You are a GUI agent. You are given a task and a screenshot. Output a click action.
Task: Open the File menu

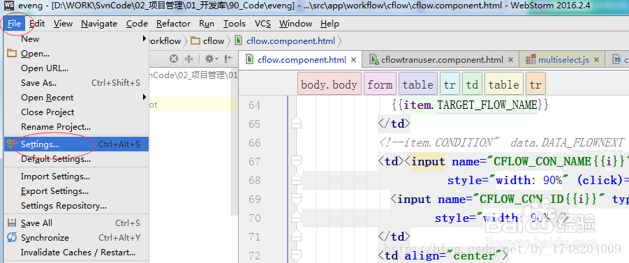pos(14,24)
